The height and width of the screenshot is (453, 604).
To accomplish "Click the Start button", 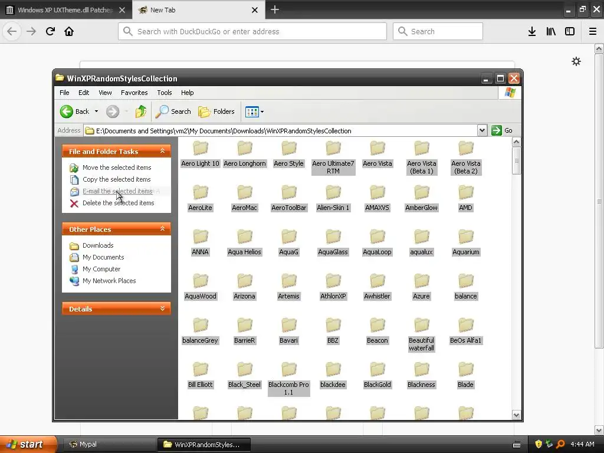I will click(x=28, y=444).
